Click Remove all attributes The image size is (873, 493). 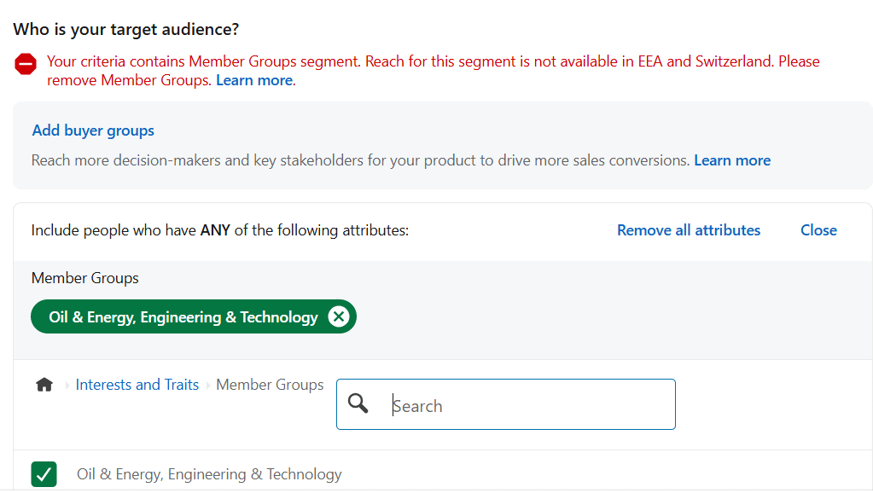(689, 229)
